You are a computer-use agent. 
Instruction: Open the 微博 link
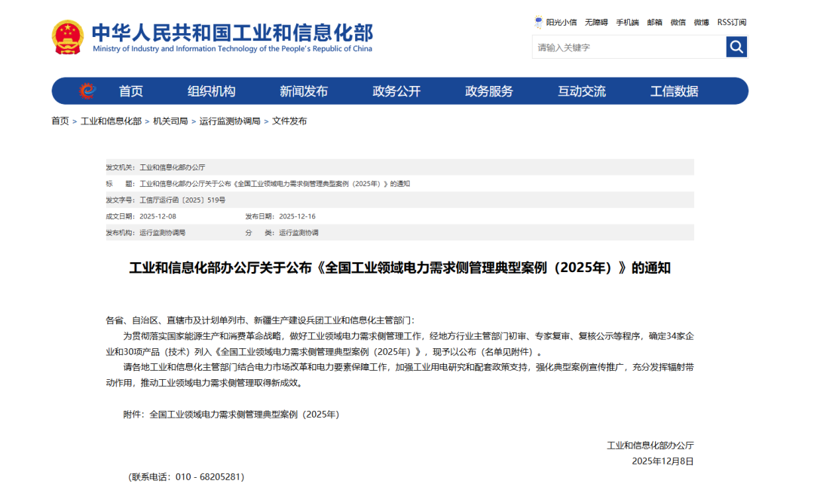coord(701,23)
